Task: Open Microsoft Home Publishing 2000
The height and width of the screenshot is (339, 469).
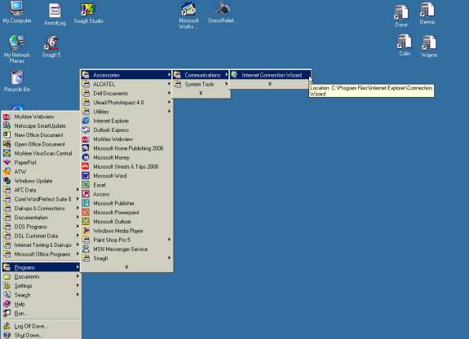Action: [x=126, y=148]
